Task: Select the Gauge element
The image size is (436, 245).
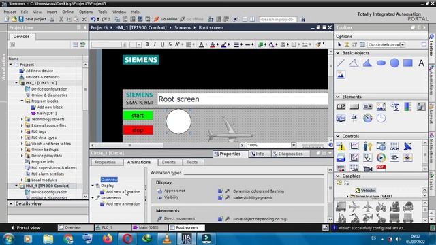Action: (368, 118)
